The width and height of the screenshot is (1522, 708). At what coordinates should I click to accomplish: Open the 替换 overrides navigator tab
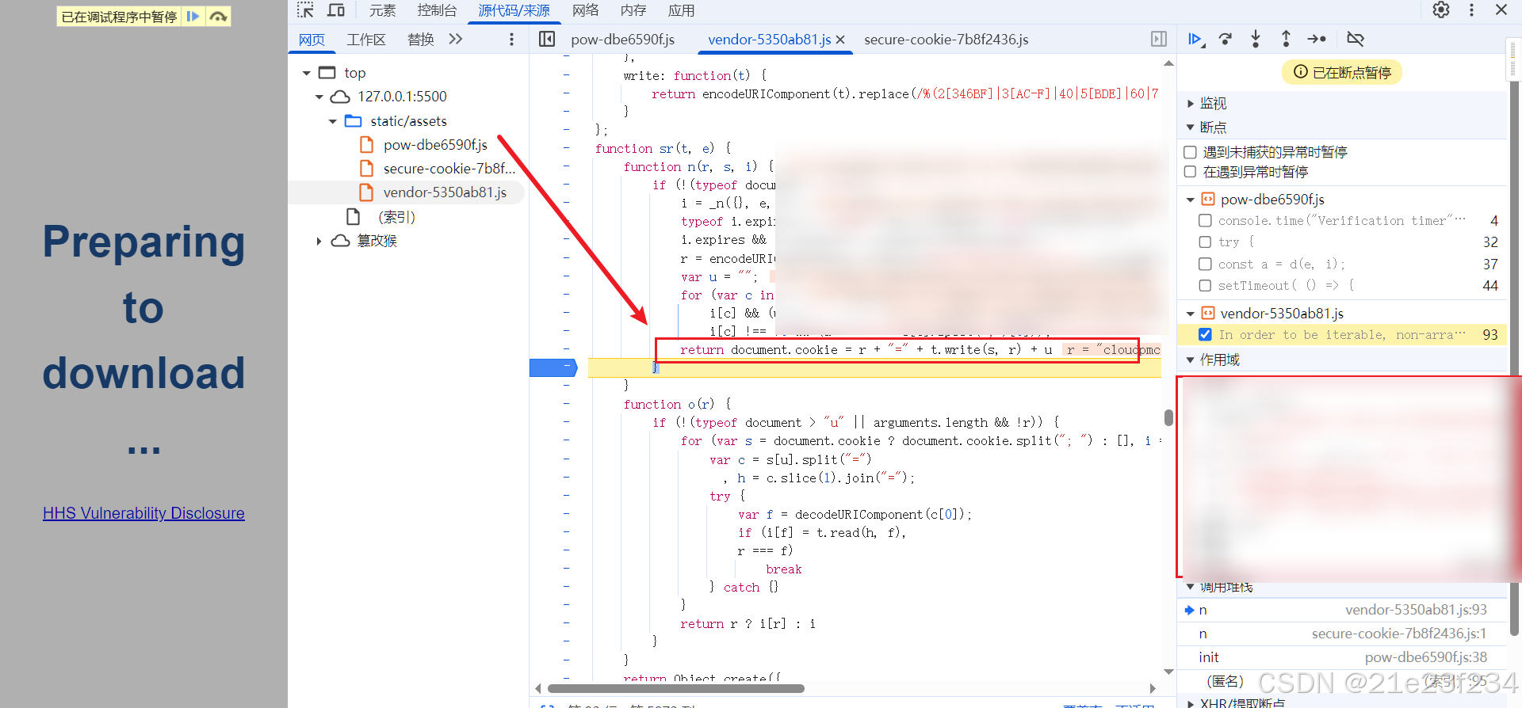(420, 40)
